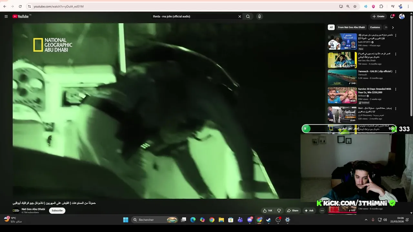413x232 pixels.
Task: Click the YouTube search magnifier button
Action: 248,16
